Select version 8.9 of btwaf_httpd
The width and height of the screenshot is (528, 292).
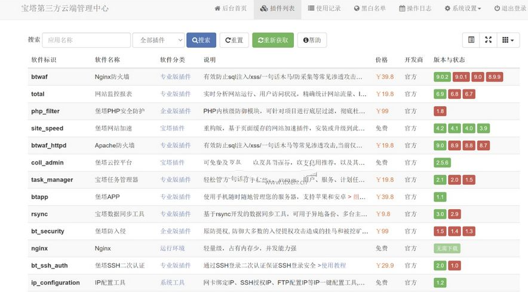455,145
